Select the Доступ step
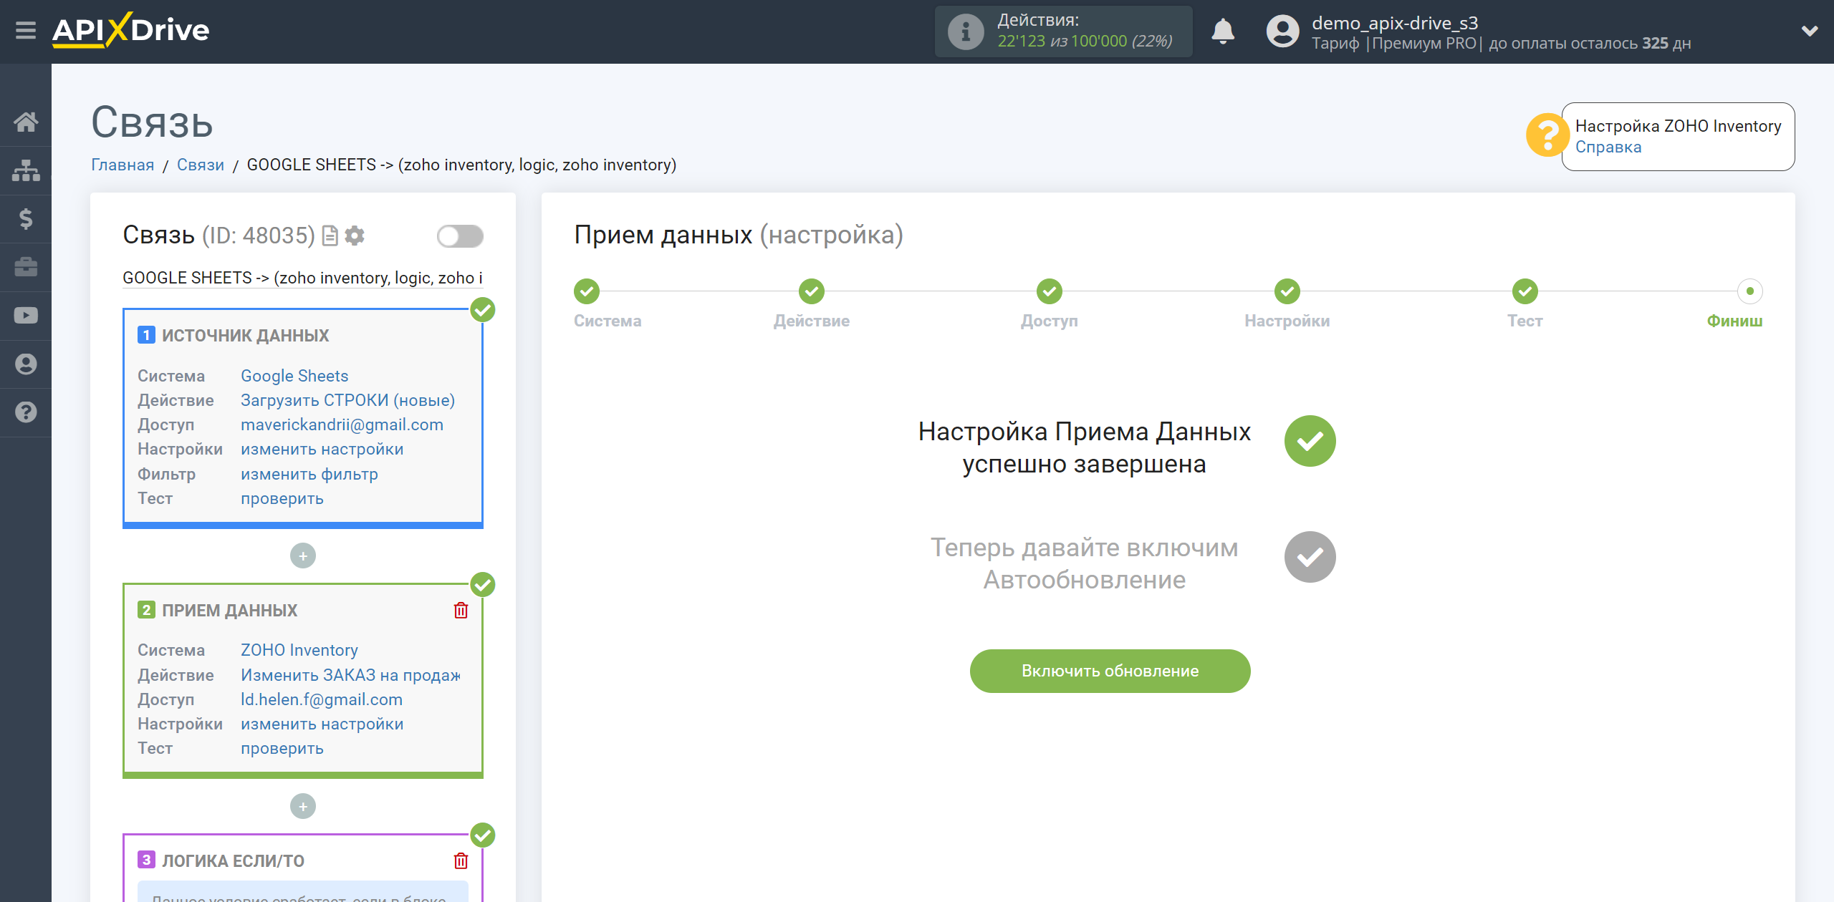The image size is (1834, 902). [x=1050, y=291]
